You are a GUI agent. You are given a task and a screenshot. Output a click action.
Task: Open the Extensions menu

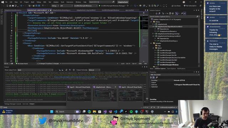(70, 2)
